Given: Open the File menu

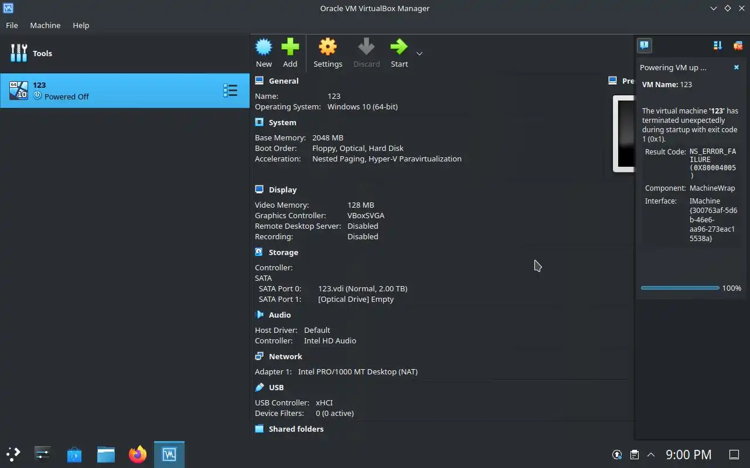Looking at the screenshot, I should tap(12, 25).
